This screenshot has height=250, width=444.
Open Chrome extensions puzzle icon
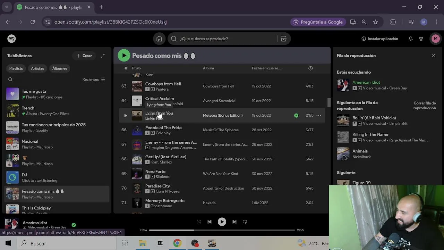[x=393, y=22]
